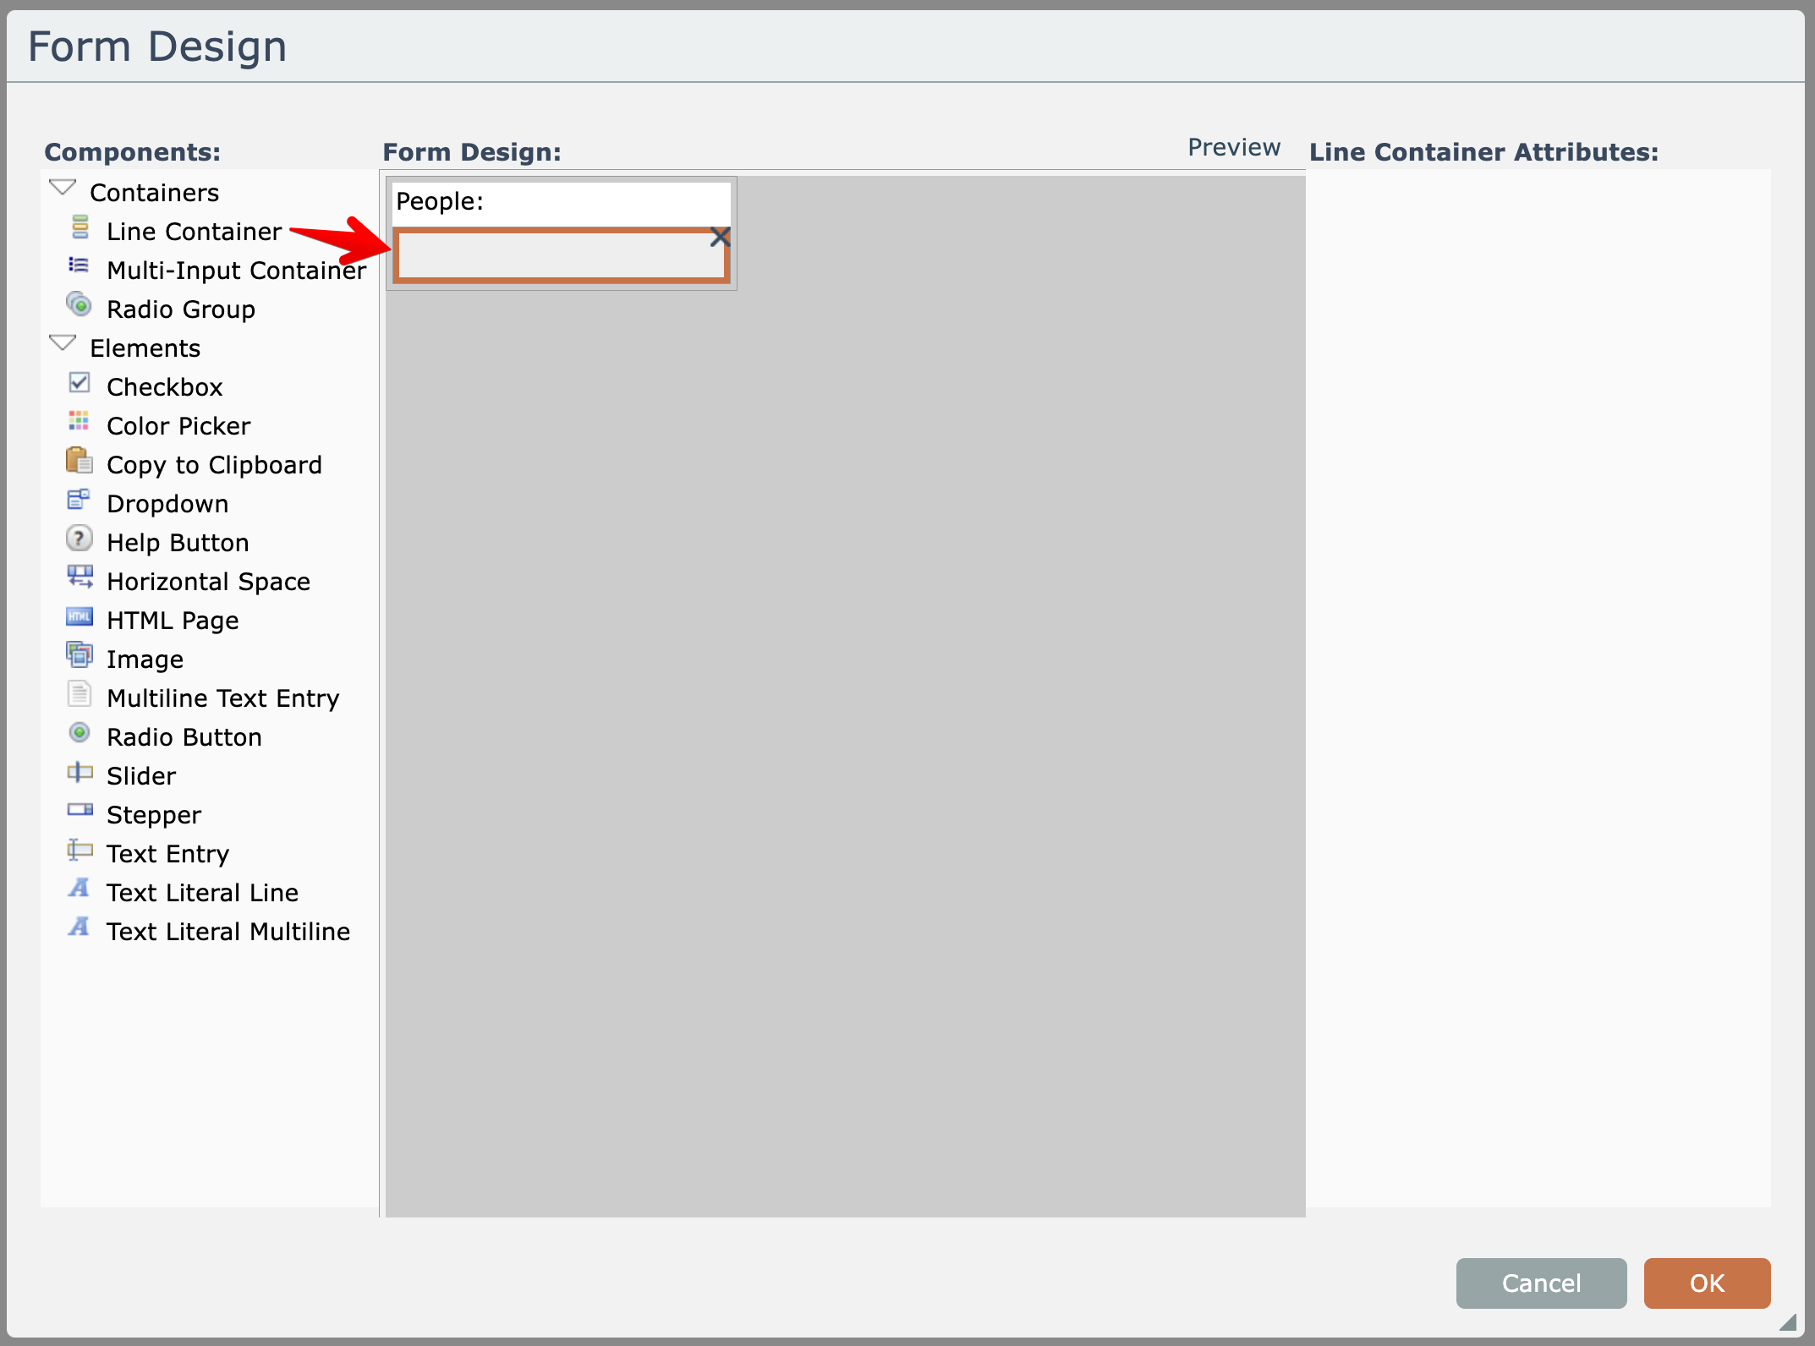Screen dimensions: 1815x1346
Task: Select Text Literal Multiline item
Action: pyautogui.click(x=228, y=932)
